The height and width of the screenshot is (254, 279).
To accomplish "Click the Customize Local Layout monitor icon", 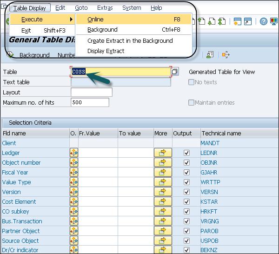I will tap(274, 21).
